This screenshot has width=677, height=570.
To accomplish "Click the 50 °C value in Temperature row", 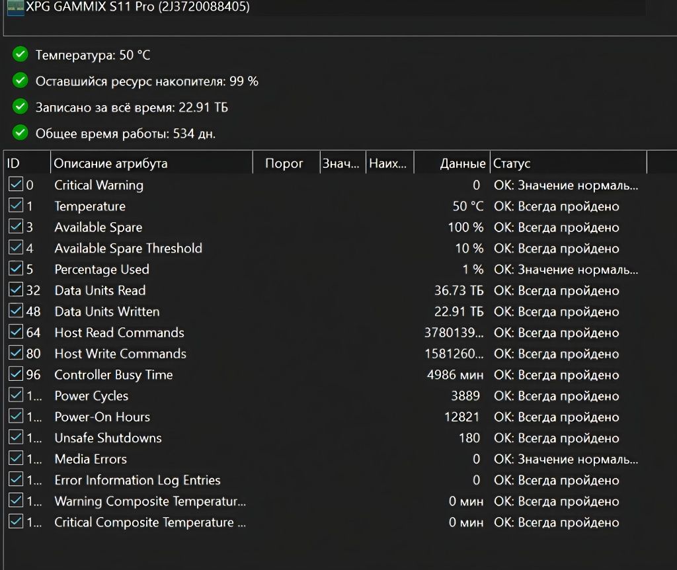I will pyautogui.click(x=468, y=206).
